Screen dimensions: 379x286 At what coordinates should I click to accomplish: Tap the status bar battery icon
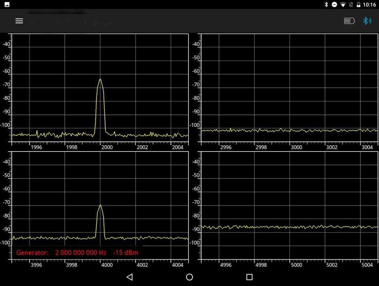tap(359, 4)
